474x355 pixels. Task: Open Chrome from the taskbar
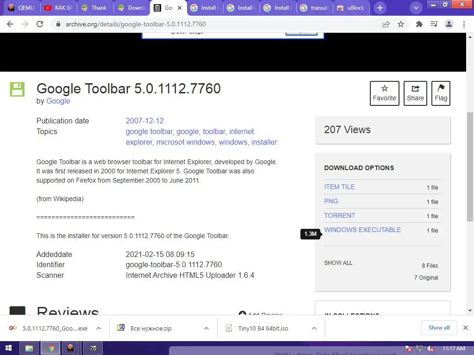tap(50, 349)
